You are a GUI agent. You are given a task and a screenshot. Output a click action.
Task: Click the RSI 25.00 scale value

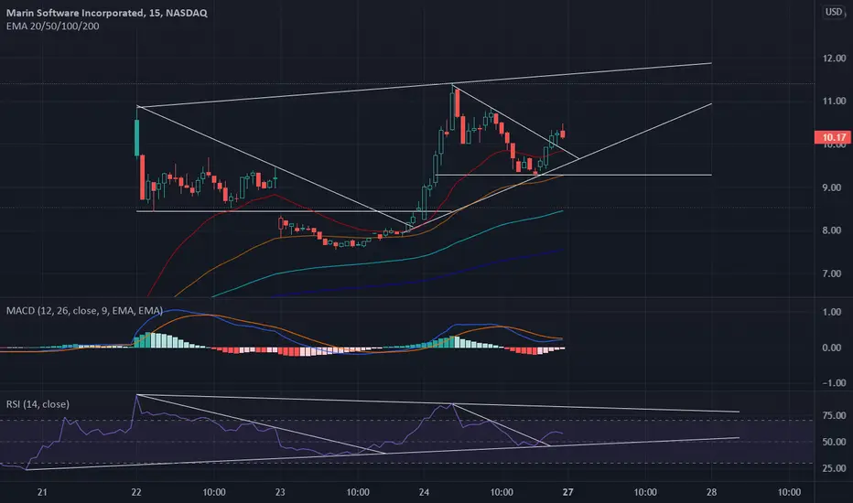[x=834, y=468]
